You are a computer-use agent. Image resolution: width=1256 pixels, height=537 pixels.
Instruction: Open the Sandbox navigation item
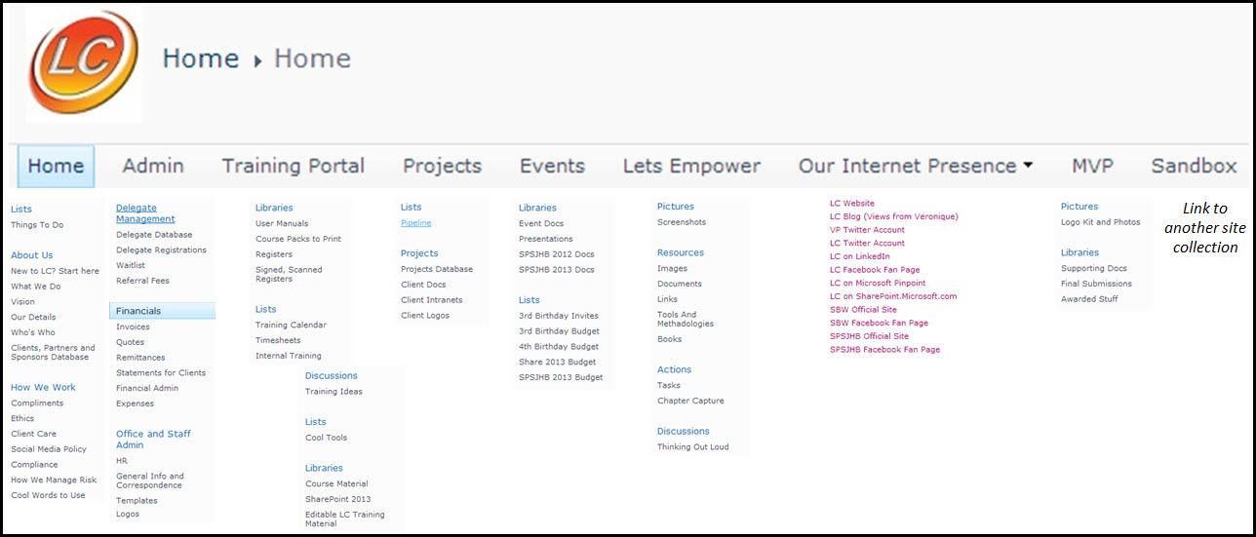coord(1194,167)
